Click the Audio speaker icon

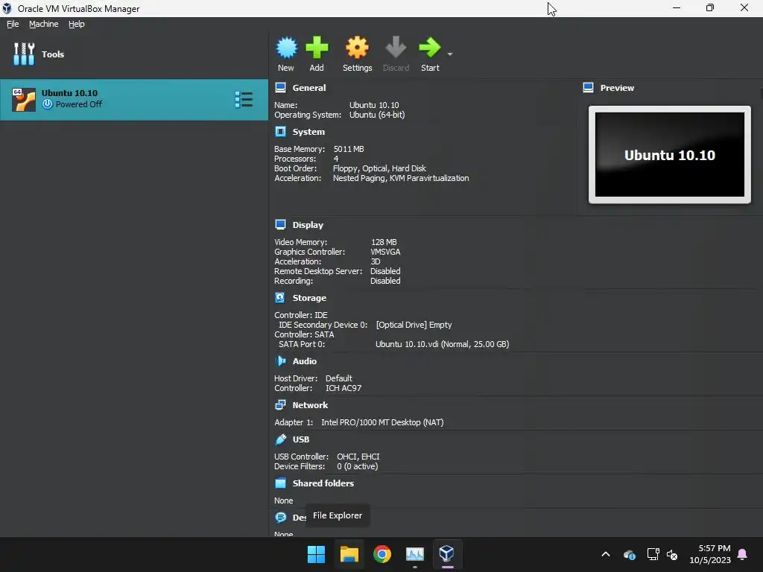(x=281, y=361)
